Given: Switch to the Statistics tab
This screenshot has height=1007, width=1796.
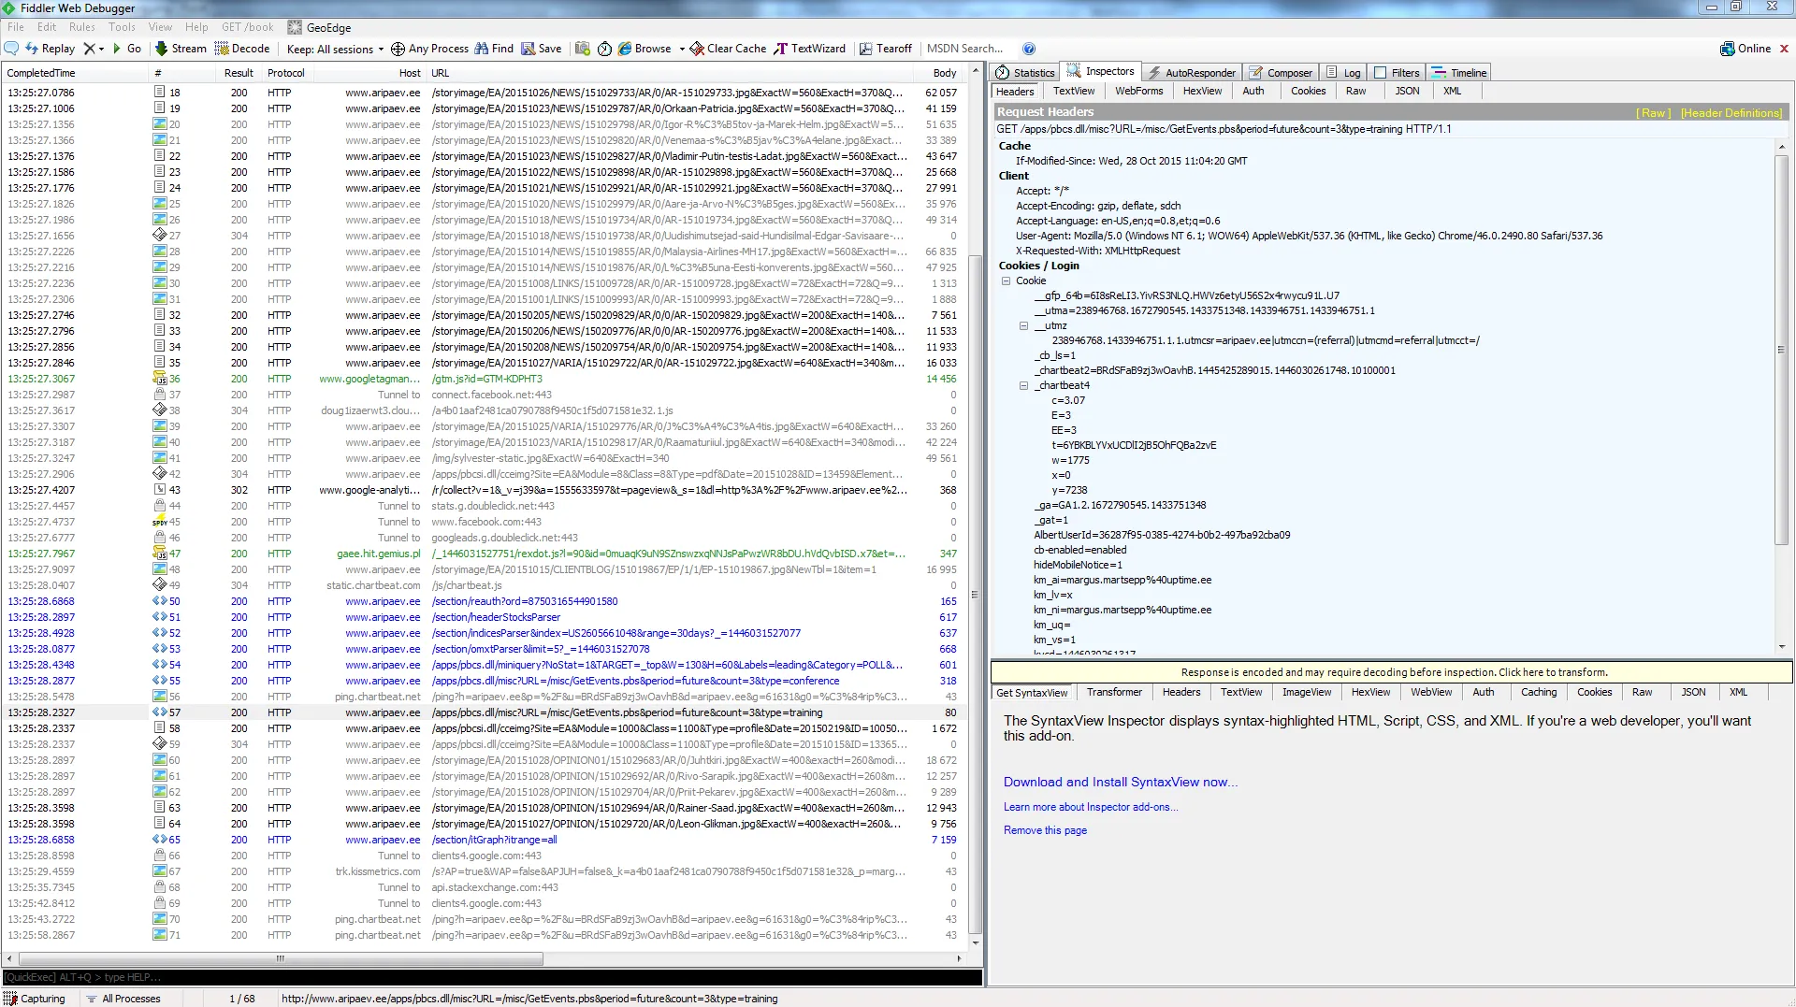Looking at the screenshot, I should tap(1025, 72).
